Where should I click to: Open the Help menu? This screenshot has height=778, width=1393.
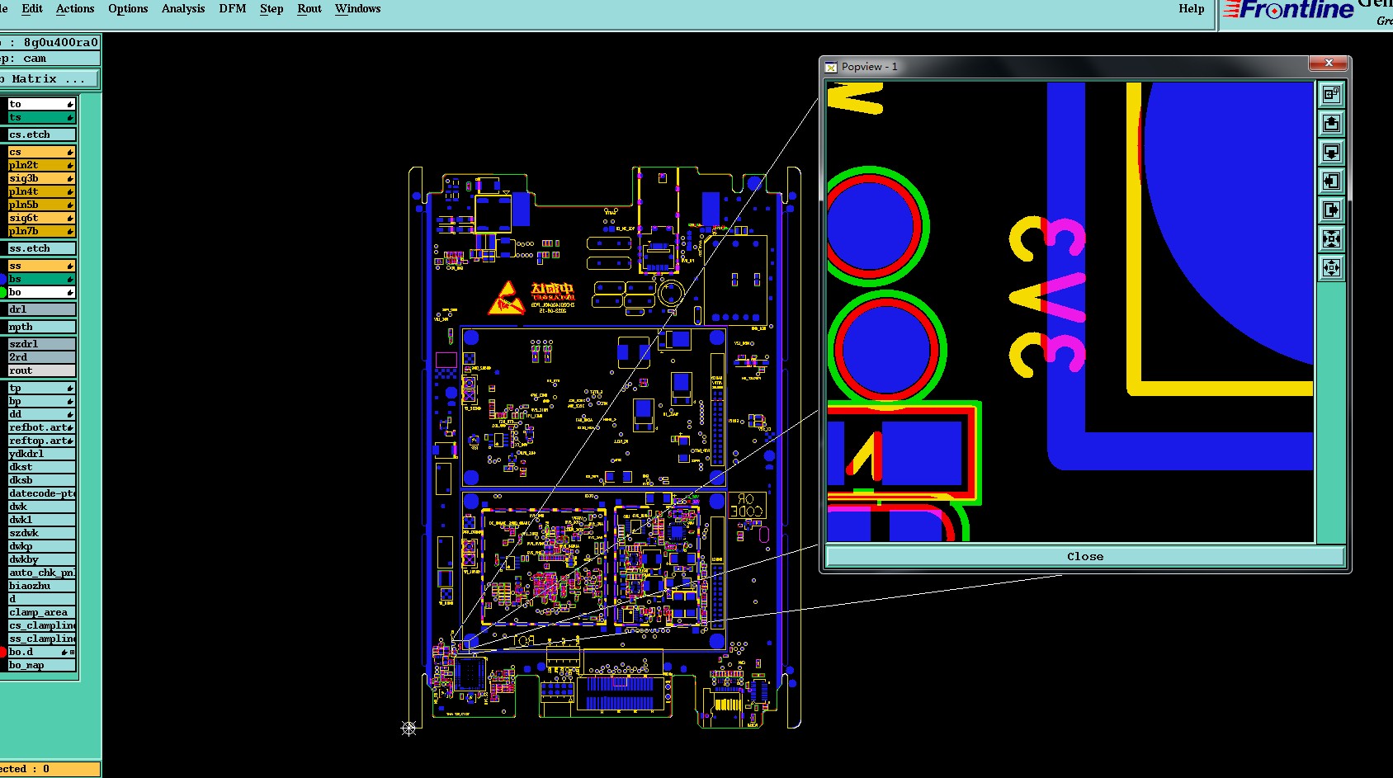point(1192,8)
